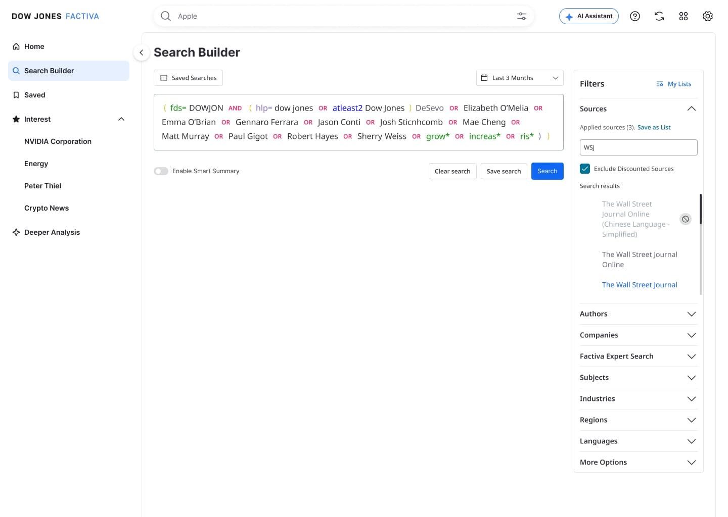Click the Dow Jones Factiva logo

(x=56, y=16)
